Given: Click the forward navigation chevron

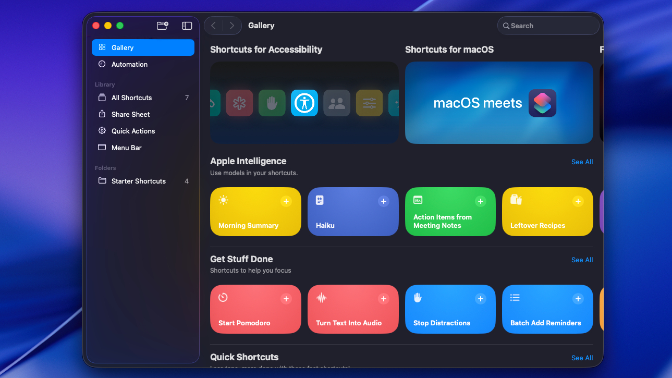Looking at the screenshot, I should (x=232, y=26).
